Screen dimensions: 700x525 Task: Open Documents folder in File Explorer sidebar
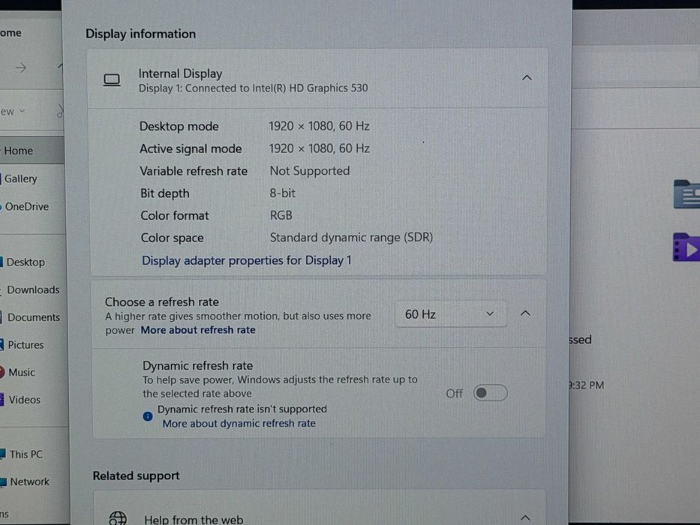(x=34, y=317)
